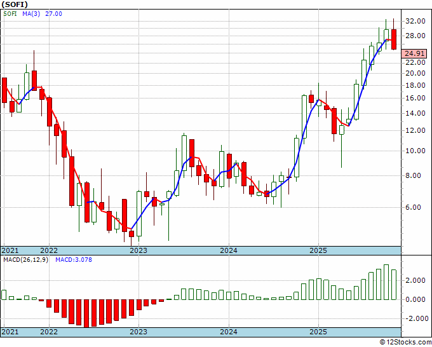Click the 20.00 price axis label
The image size is (432, 347).
tap(415, 73)
